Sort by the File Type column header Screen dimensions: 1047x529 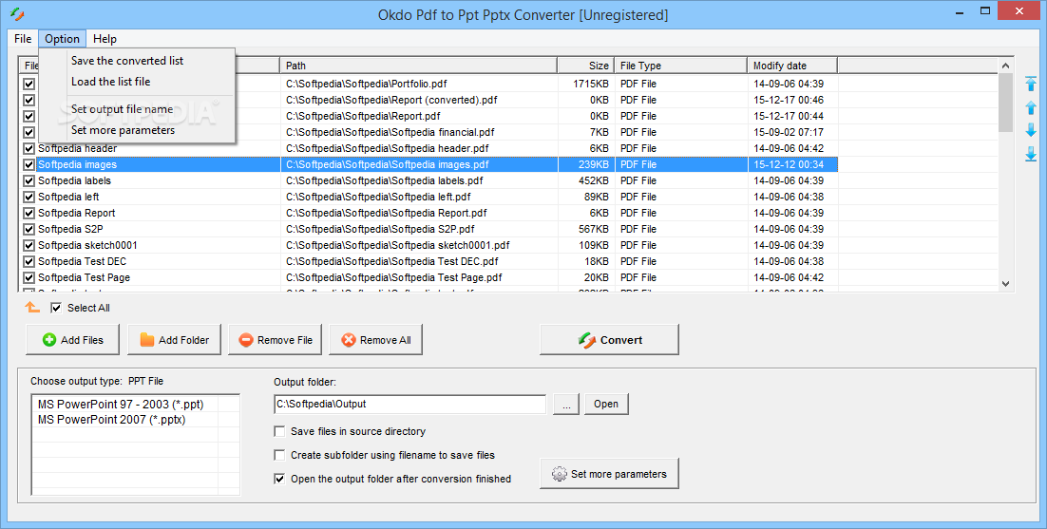(680, 66)
